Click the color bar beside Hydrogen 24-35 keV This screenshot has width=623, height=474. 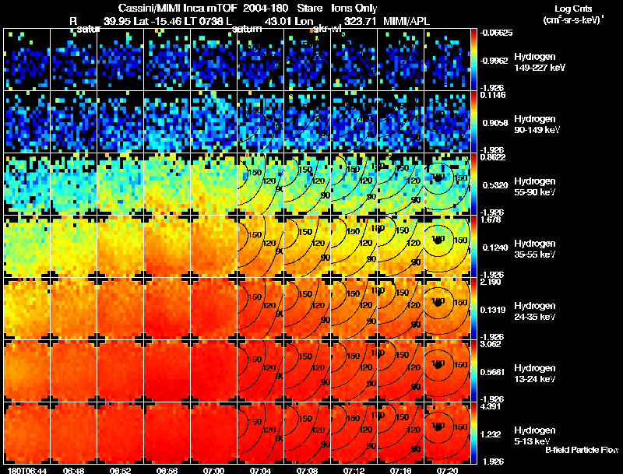coord(473,309)
